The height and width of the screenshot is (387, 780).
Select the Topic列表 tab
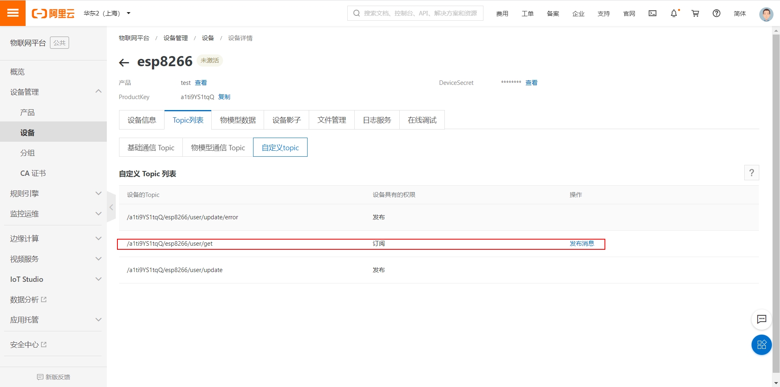click(x=188, y=120)
